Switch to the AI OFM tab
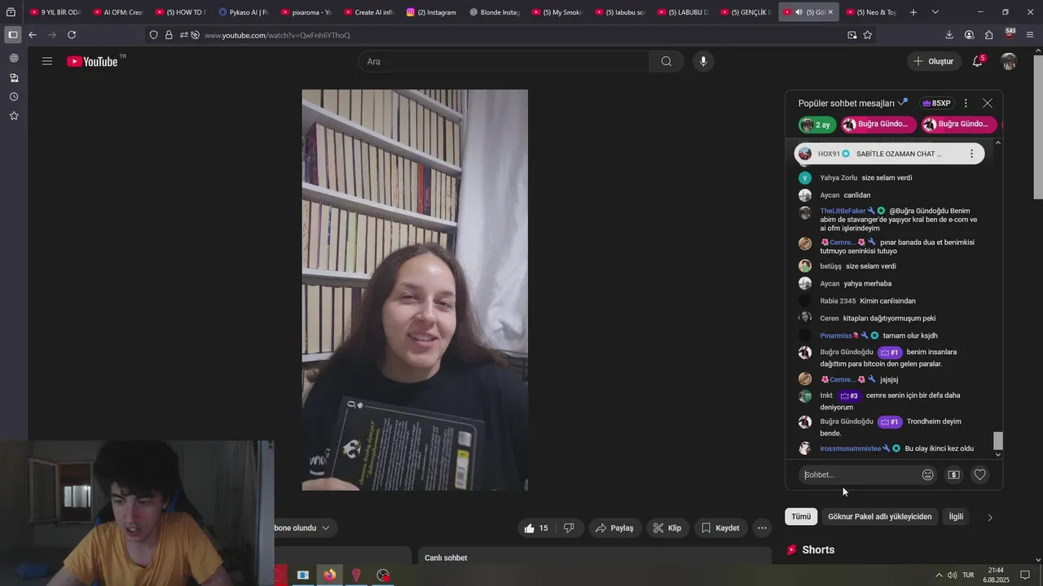1043x586 pixels. 117,12
